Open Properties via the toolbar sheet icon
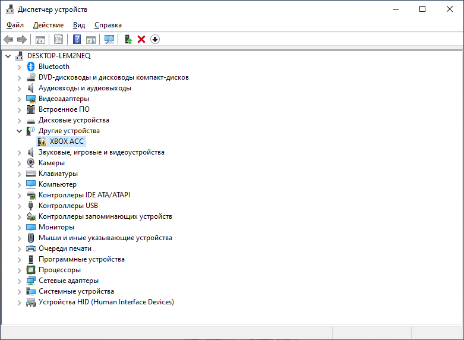The height and width of the screenshot is (340, 464). click(x=59, y=39)
